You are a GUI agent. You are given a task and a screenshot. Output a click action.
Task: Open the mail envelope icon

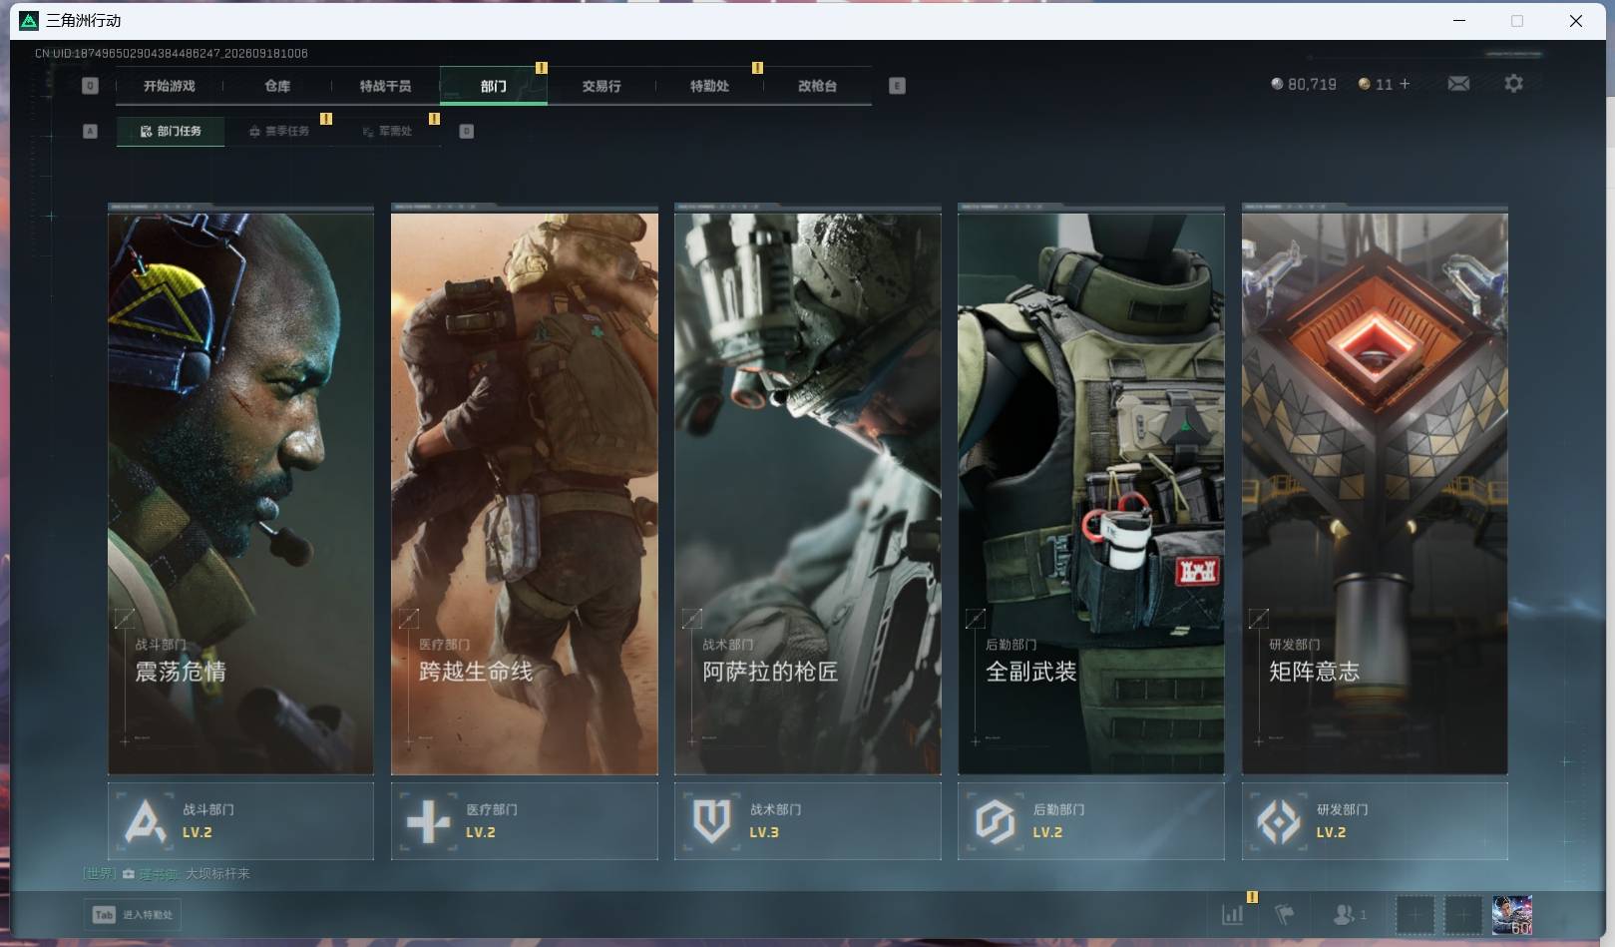(1458, 84)
